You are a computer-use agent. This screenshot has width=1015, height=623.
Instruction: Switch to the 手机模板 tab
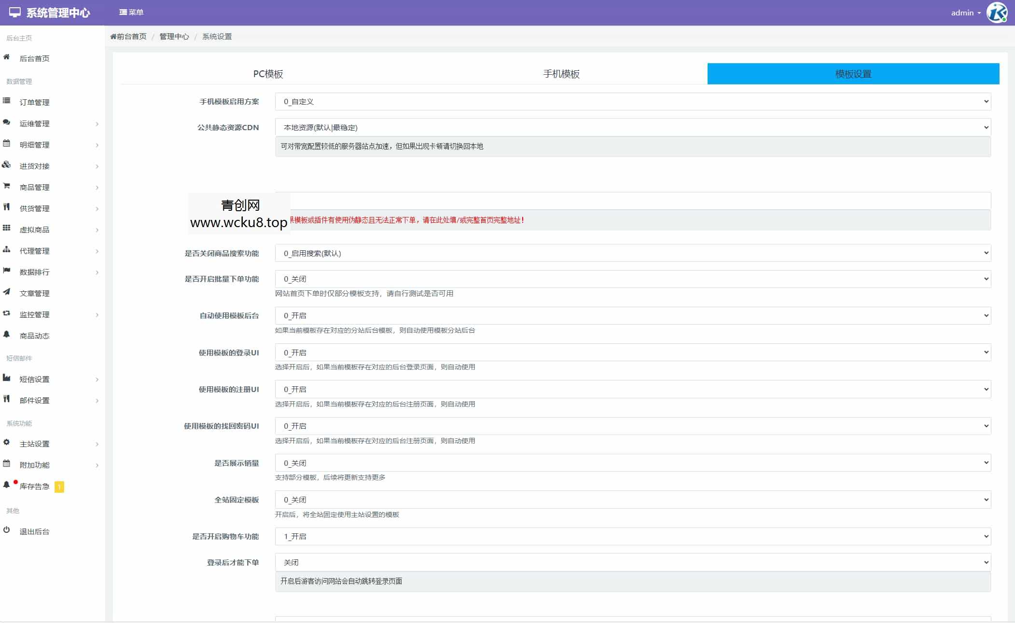[x=561, y=74]
